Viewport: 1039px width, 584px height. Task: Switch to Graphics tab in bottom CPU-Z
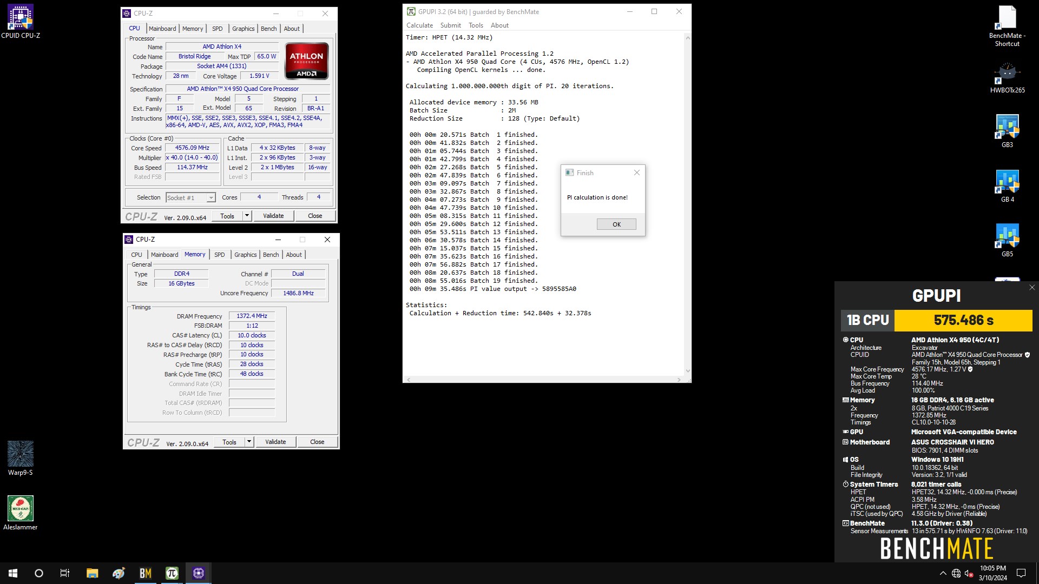pyautogui.click(x=245, y=255)
